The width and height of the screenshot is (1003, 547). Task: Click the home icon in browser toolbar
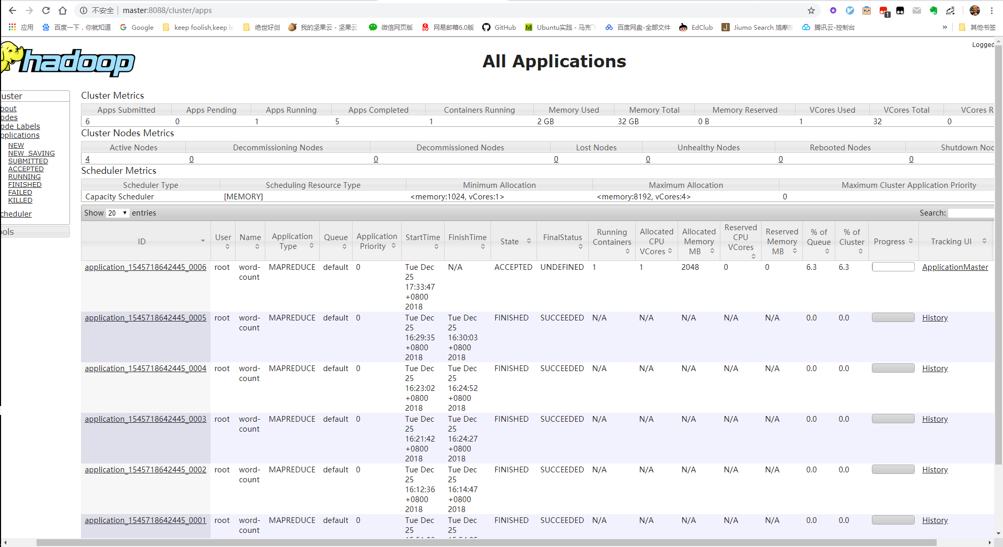(63, 10)
